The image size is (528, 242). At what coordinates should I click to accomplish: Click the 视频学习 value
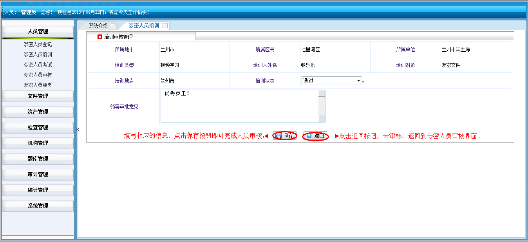(170, 65)
